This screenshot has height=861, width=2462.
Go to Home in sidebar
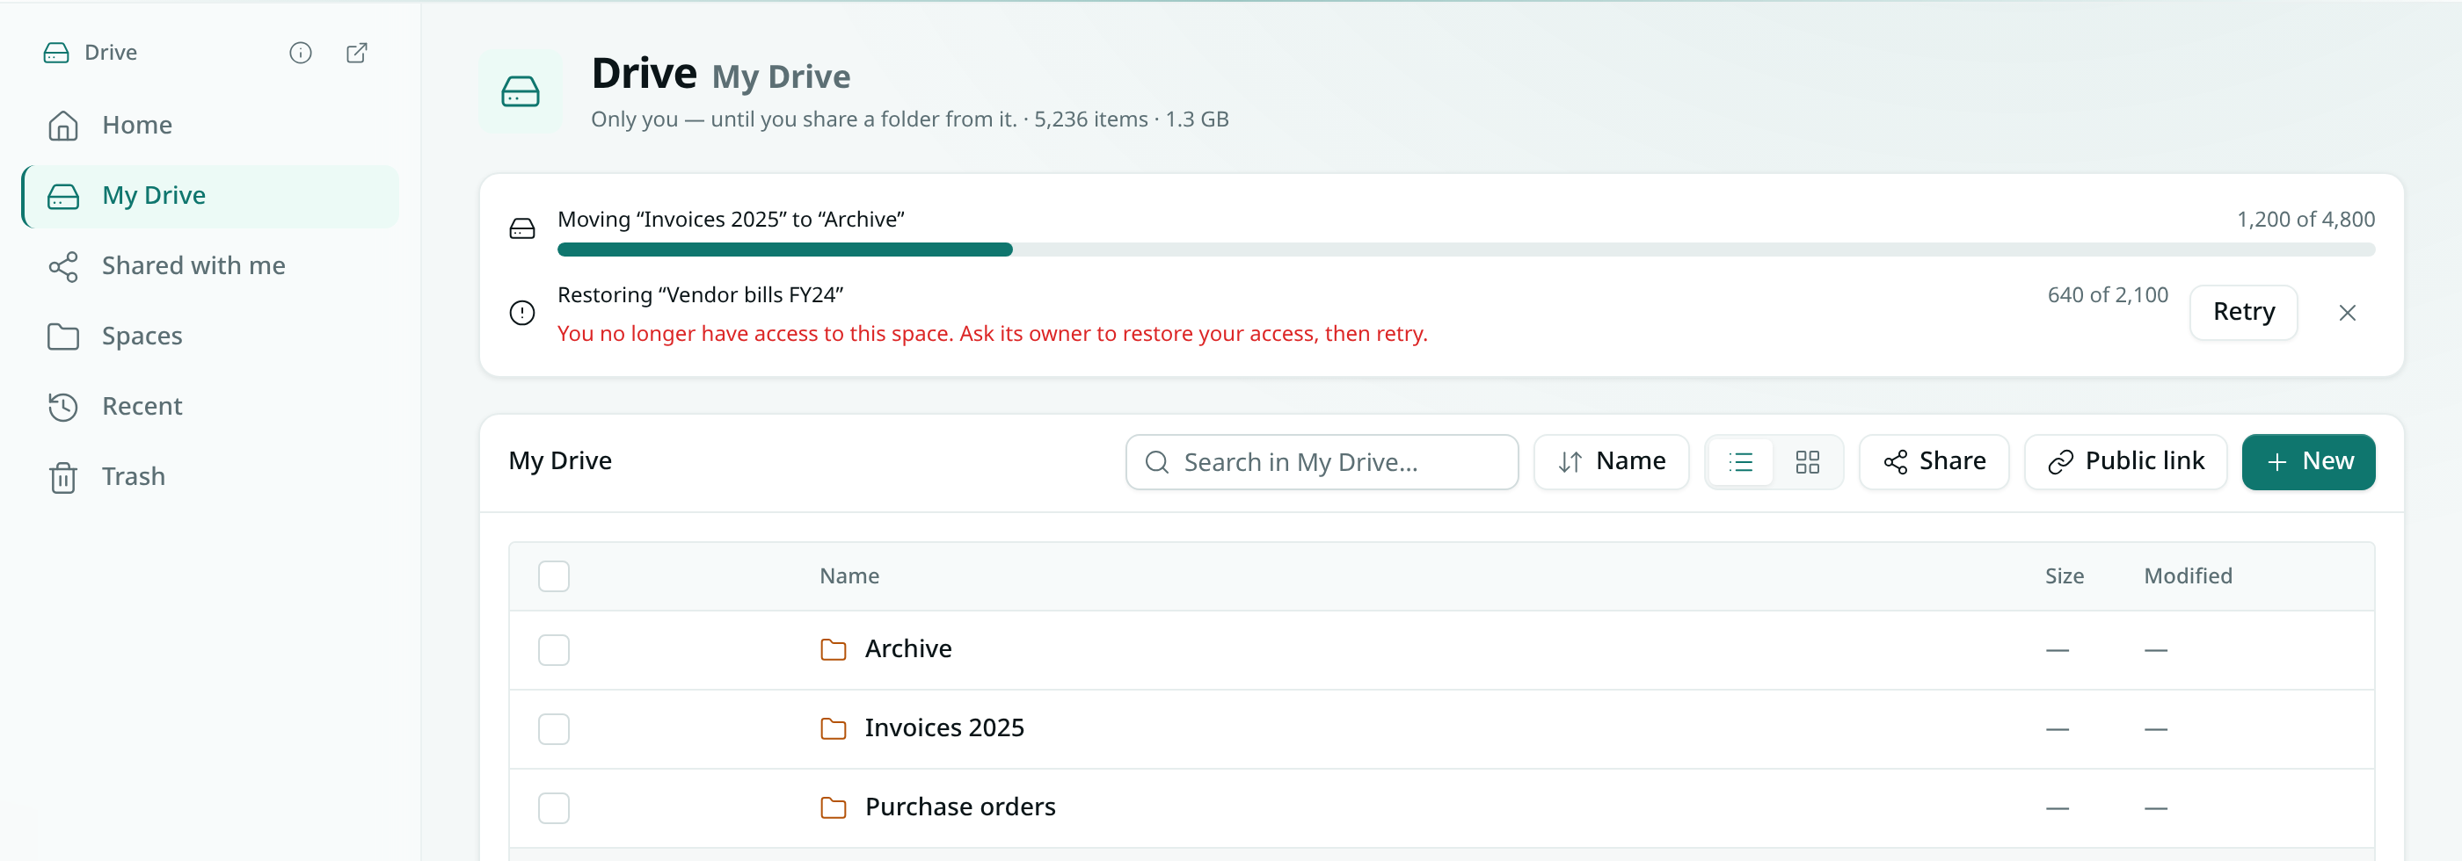tap(210, 125)
